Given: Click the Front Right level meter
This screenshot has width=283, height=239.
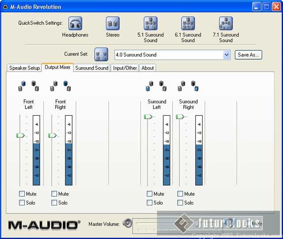Looking at the screenshot, I should pyautogui.click(x=69, y=150).
